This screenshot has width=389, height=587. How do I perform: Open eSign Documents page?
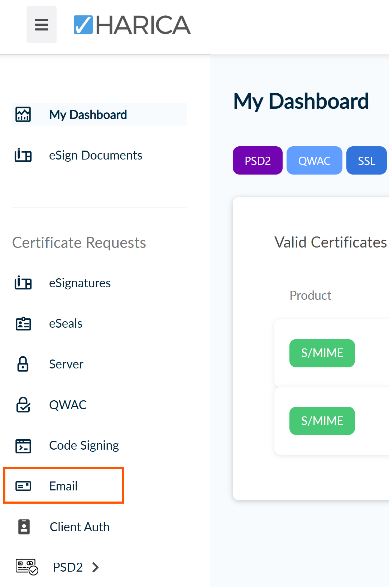point(96,156)
